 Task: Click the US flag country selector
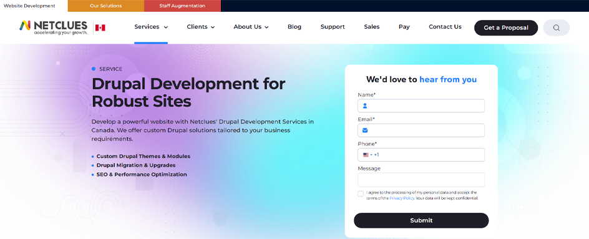[x=368, y=155]
